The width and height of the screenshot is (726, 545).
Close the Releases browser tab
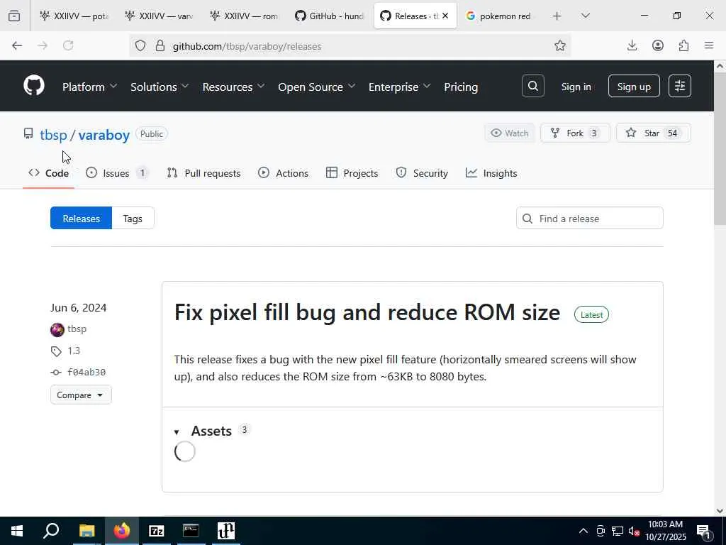(445, 16)
